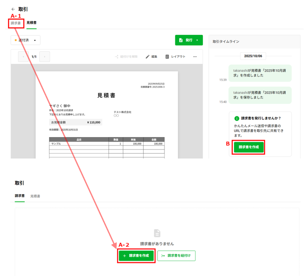Go to the next document page
The image size is (306, 276).
point(45,57)
